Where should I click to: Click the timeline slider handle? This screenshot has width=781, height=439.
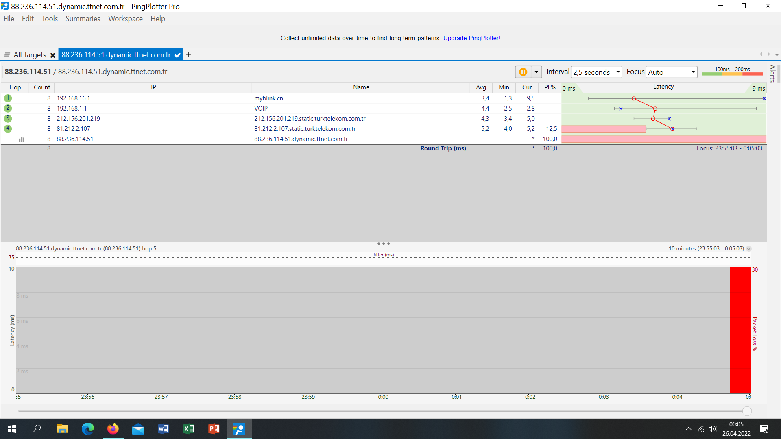pos(747,411)
